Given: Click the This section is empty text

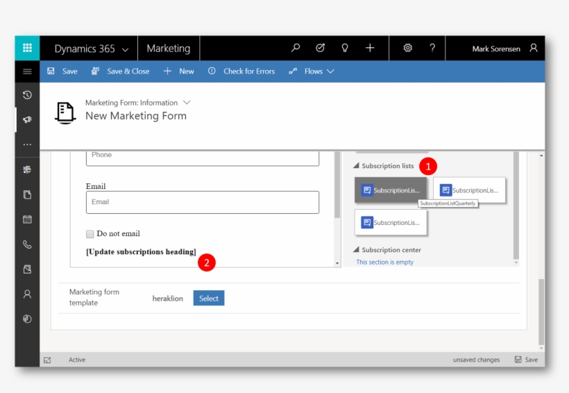Looking at the screenshot, I should 384,262.
